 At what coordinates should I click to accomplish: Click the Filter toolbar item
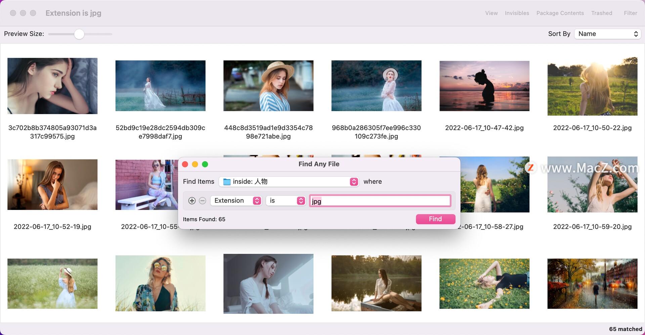pyautogui.click(x=630, y=13)
